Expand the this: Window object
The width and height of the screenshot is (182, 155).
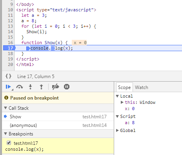pos(122,102)
